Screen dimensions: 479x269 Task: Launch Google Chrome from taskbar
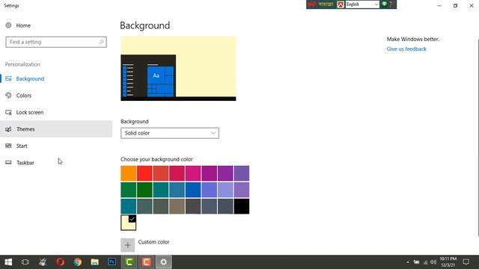point(78,262)
